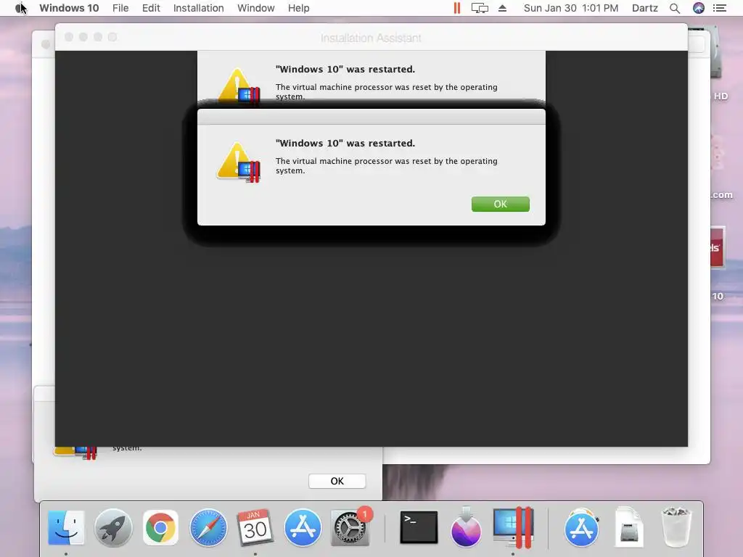Open Parallels Desktop icon in the Dock
Viewport: 743px width, 557px height.
coord(513,527)
